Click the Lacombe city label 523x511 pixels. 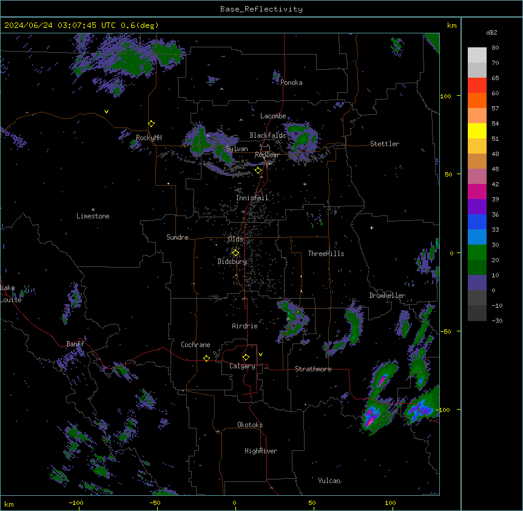click(273, 116)
